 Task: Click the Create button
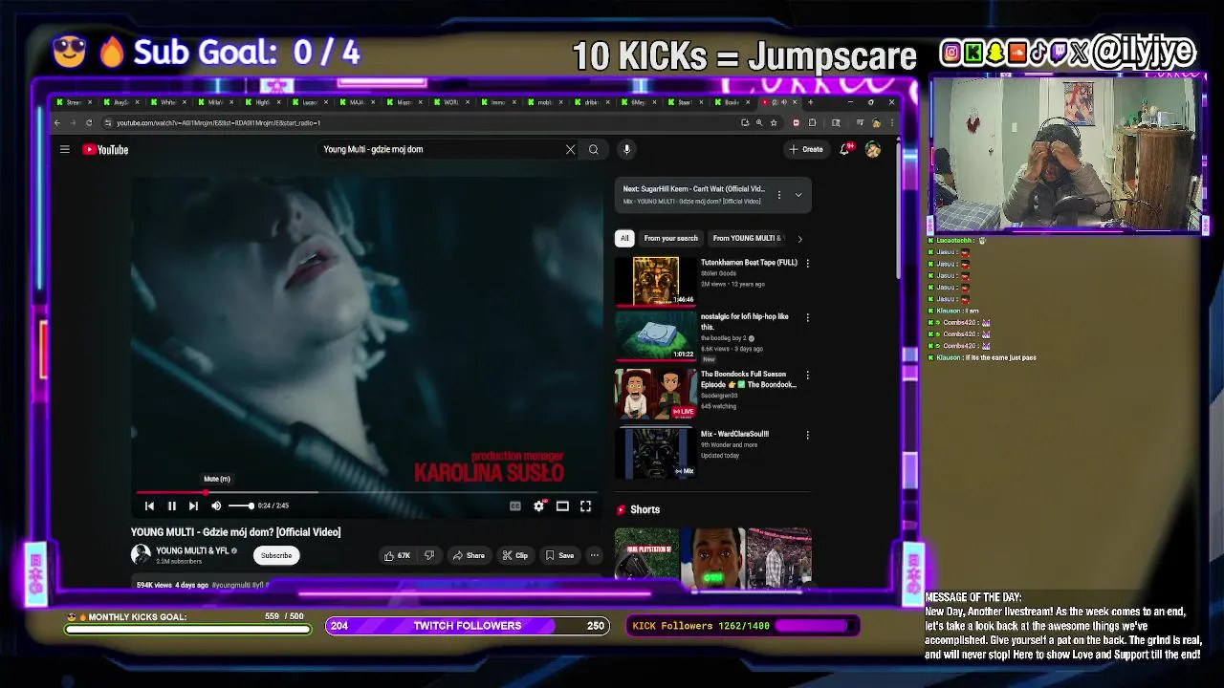(x=805, y=149)
